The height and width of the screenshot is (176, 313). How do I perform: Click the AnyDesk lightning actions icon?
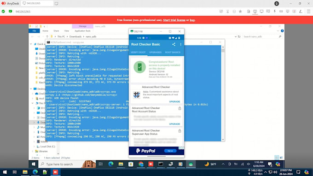275,12
